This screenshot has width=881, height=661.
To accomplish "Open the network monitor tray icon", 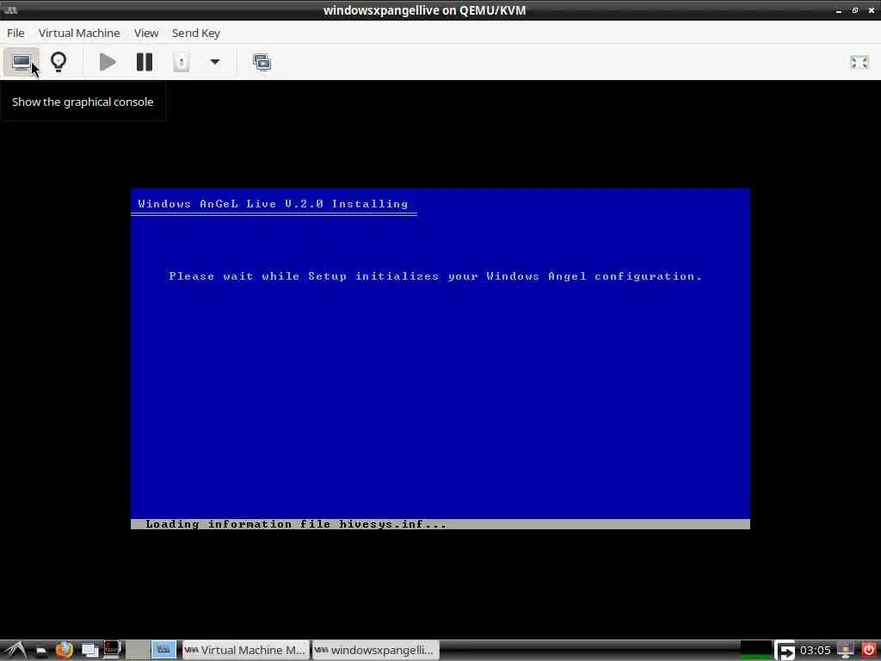I will (846, 651).
